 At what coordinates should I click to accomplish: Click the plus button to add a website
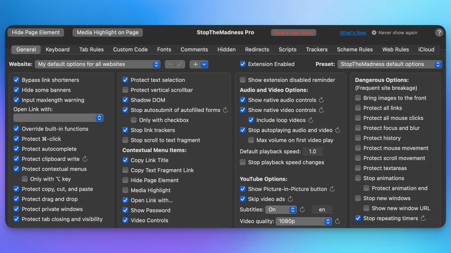[x=196, y=65]
